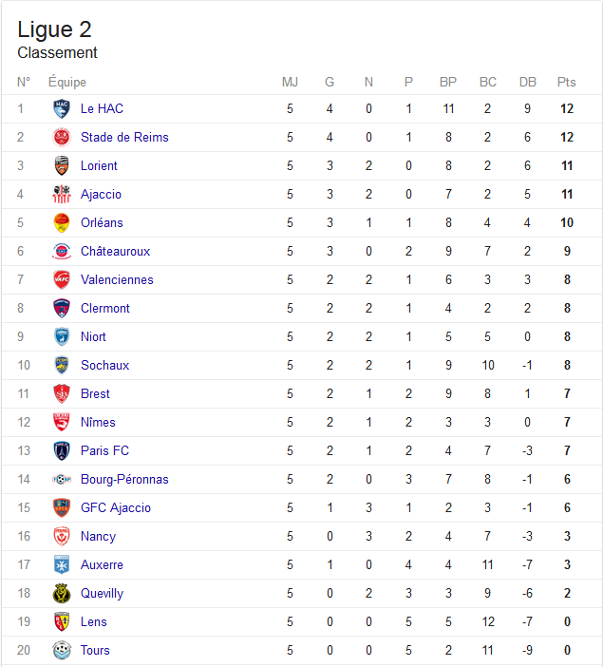Open the Clermont team page
This screenshot has height=667, width=603.
click(105, 309)
